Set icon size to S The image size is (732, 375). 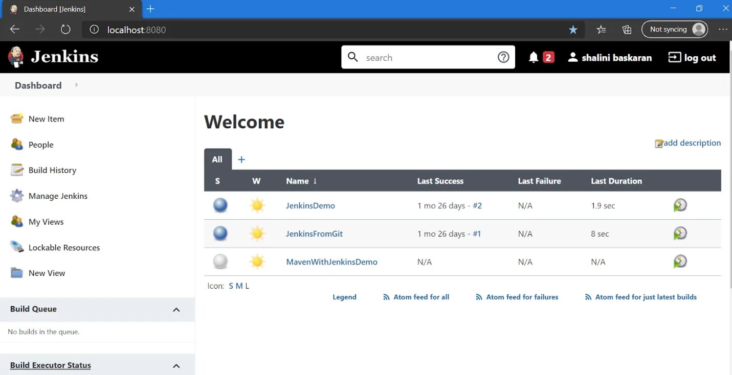click(231, 286)
